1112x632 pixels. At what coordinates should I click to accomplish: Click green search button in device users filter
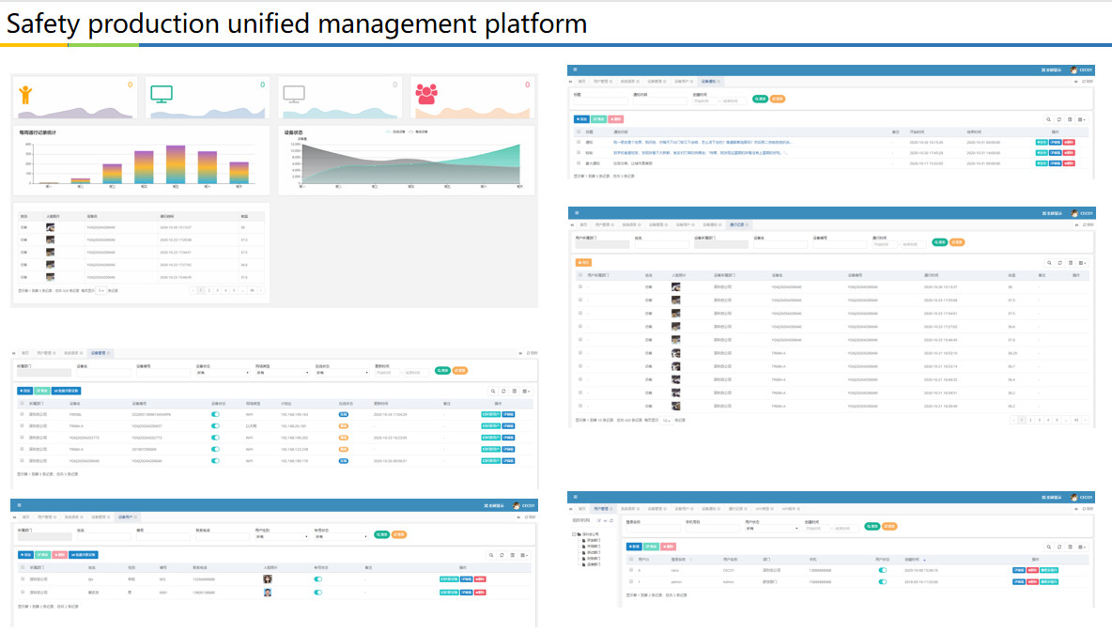tap(381, 535)
